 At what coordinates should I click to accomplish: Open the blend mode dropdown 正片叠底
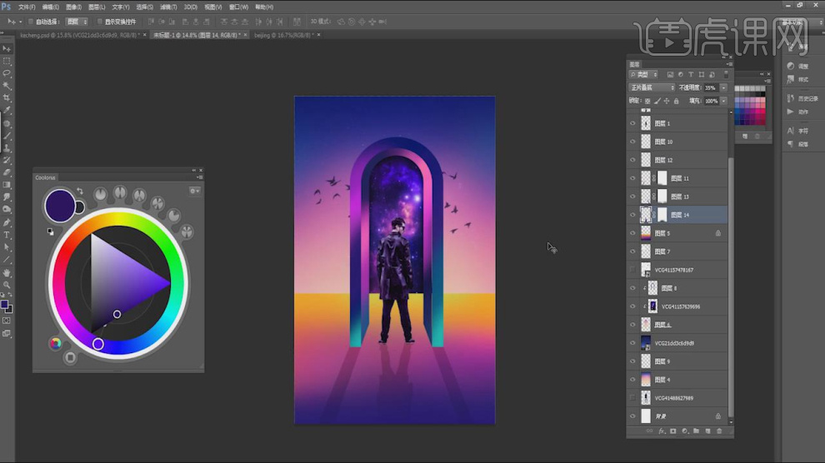tap(652, 87)
